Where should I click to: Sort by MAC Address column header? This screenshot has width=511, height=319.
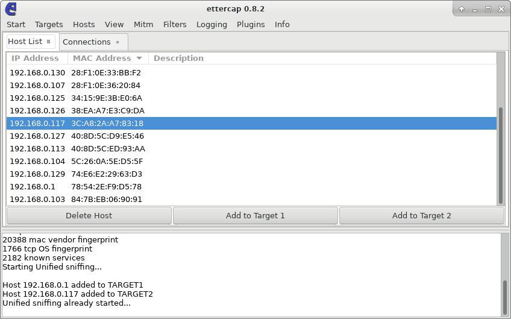108,58
